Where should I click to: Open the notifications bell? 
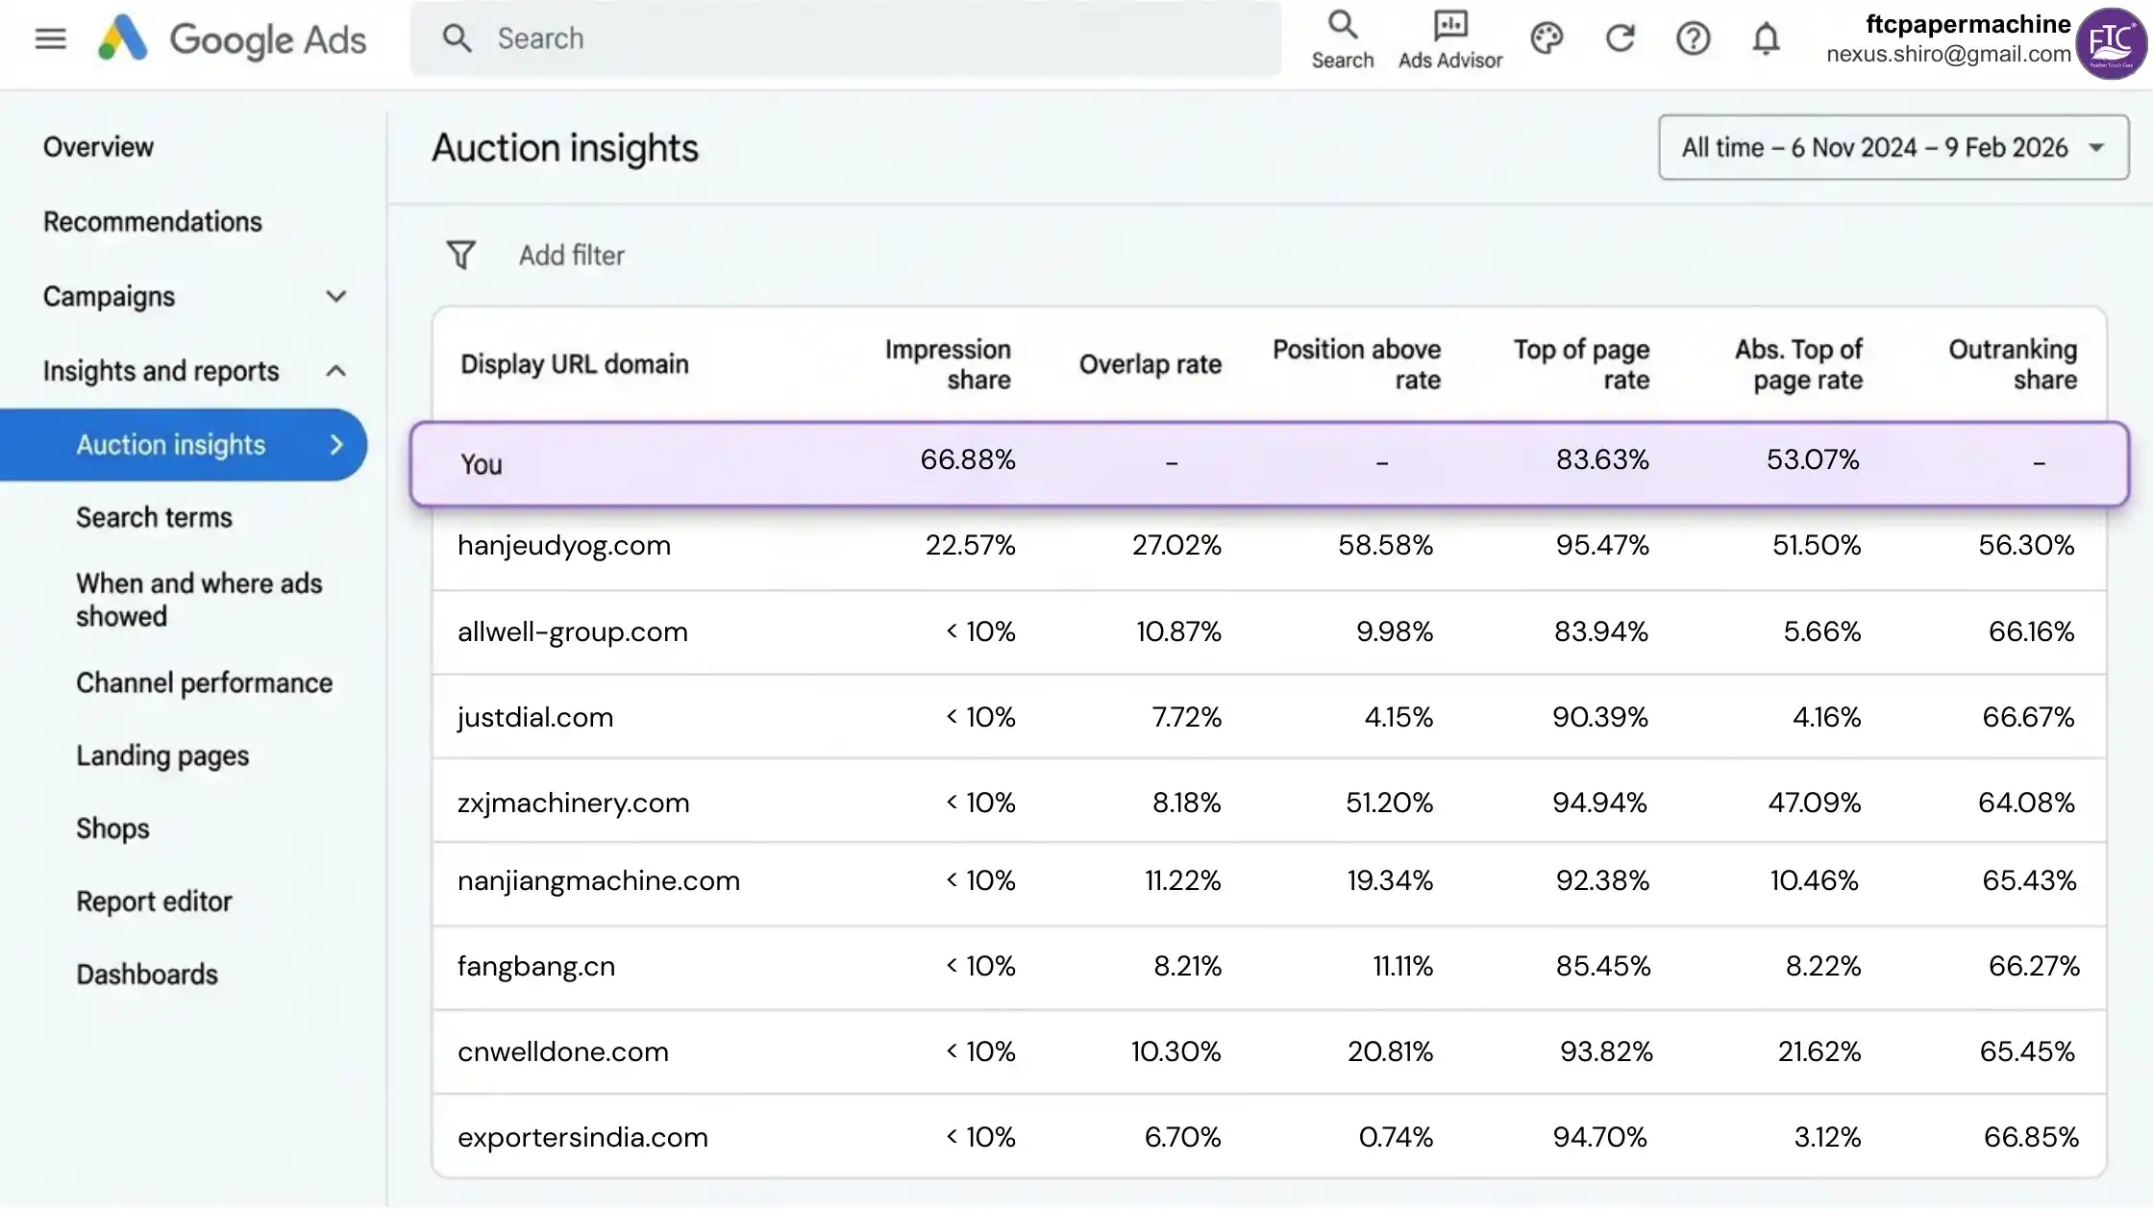[1766, 39]
